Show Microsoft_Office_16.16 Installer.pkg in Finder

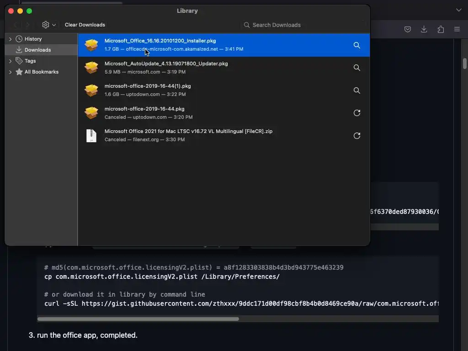(x=356, y=45)
